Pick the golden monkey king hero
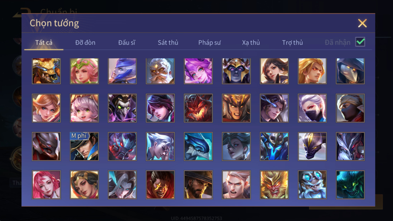The height and width of the screenshot is (221, 393). [274, 185]
